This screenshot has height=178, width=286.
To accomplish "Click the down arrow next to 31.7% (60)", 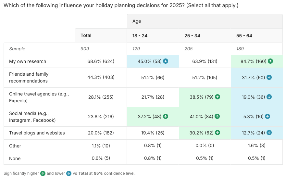I will (x=269, y=77).
